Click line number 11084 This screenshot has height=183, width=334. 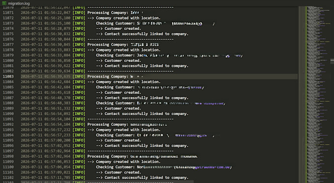tap(8, 82)
